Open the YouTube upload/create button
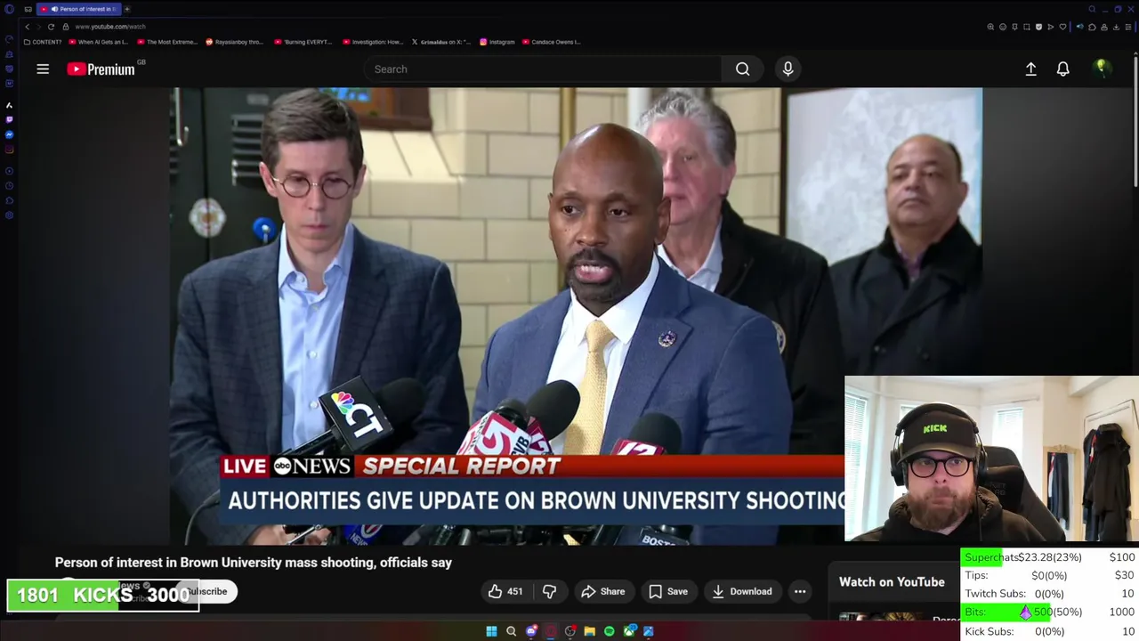The image size is (1139, 641). (1030, 69)
